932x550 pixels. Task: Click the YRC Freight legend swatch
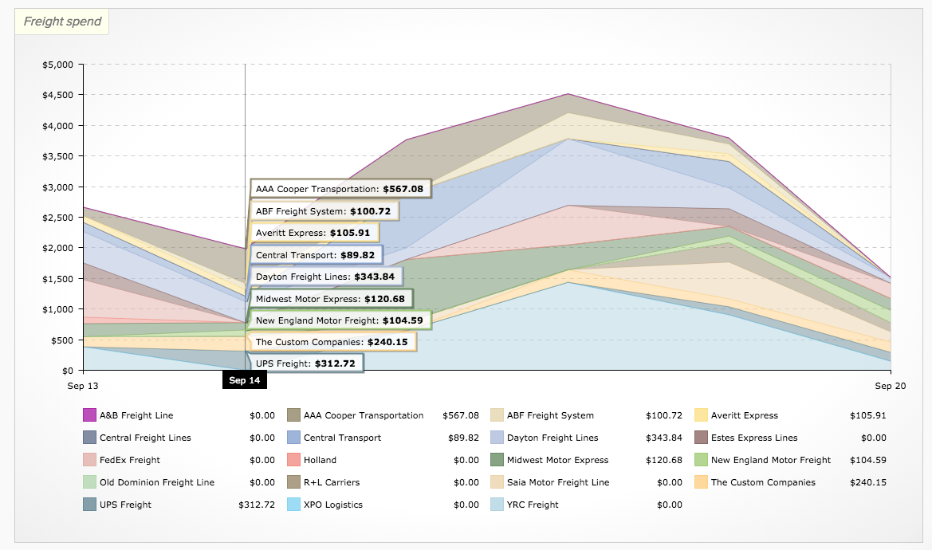click(497, 505)
